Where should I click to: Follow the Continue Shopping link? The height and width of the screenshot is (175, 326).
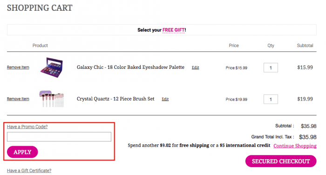coord(295,146)
